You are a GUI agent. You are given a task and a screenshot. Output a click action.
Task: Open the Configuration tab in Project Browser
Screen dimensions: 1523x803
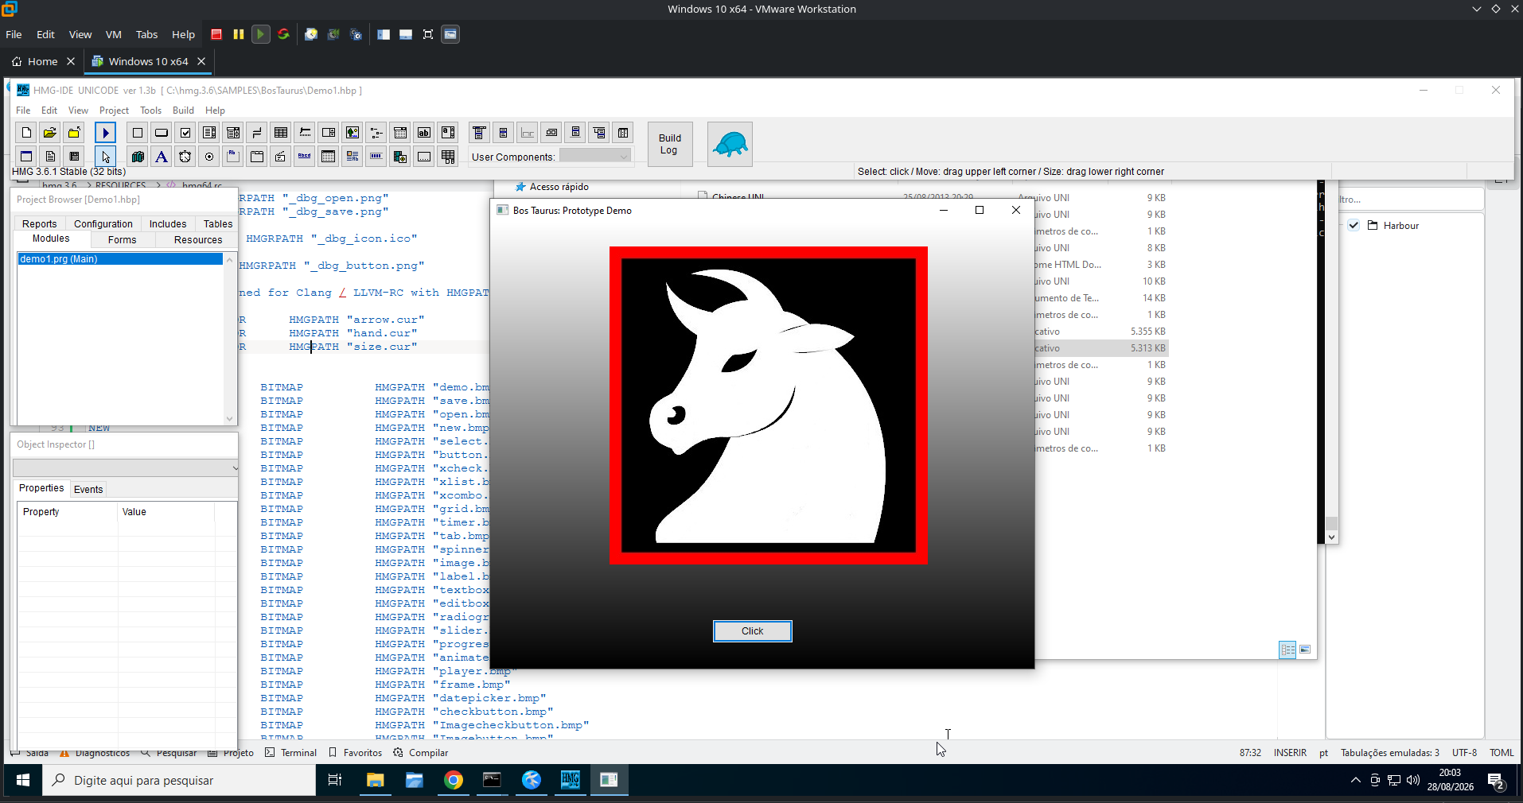tap(103, 224)
